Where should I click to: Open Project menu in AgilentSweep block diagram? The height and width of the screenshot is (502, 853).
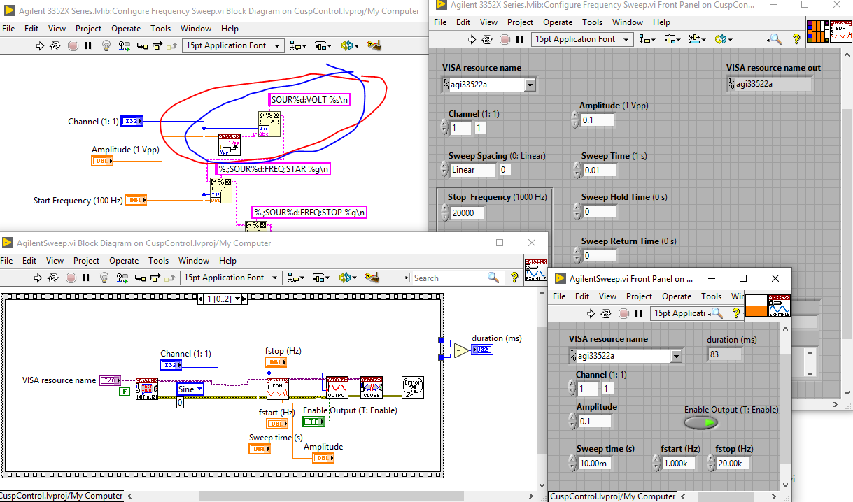87,261
